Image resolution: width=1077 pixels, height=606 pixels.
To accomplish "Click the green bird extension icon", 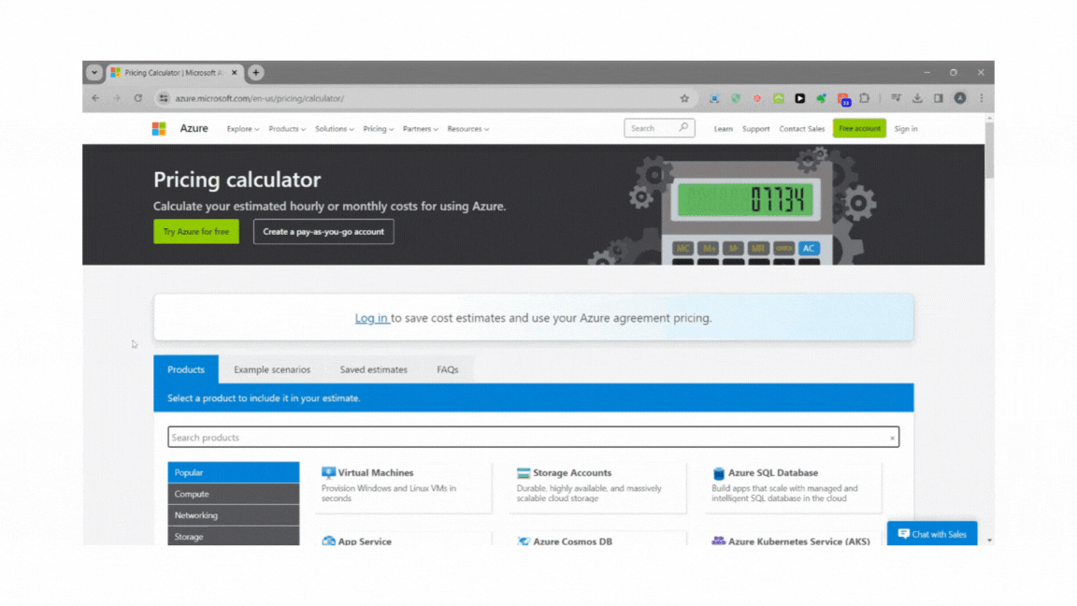I will (821, 98).
